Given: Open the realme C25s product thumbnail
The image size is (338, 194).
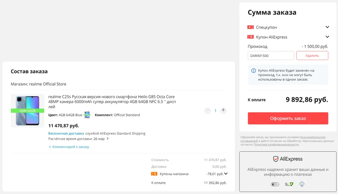Looking at the screenshot, I should (x=28, y=111).
